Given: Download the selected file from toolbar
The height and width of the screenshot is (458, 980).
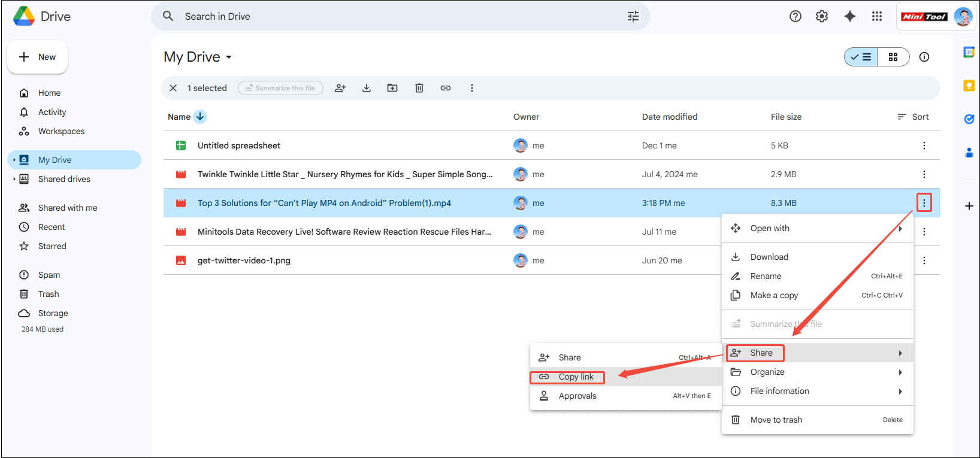Looking at the screenshot, I should [367, 88].
